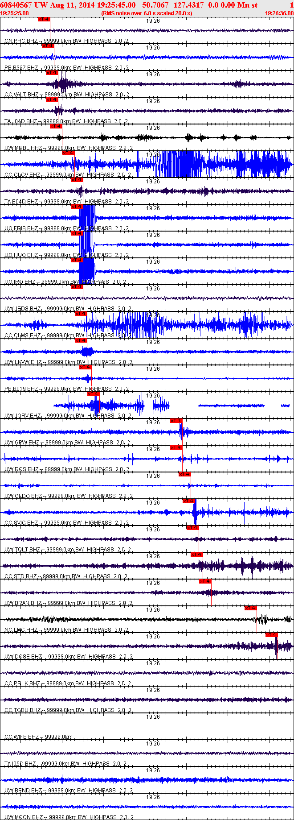Click the RMS noise scaling note
This screenshot has width=294, height=820.
click(x=147, y=13)
